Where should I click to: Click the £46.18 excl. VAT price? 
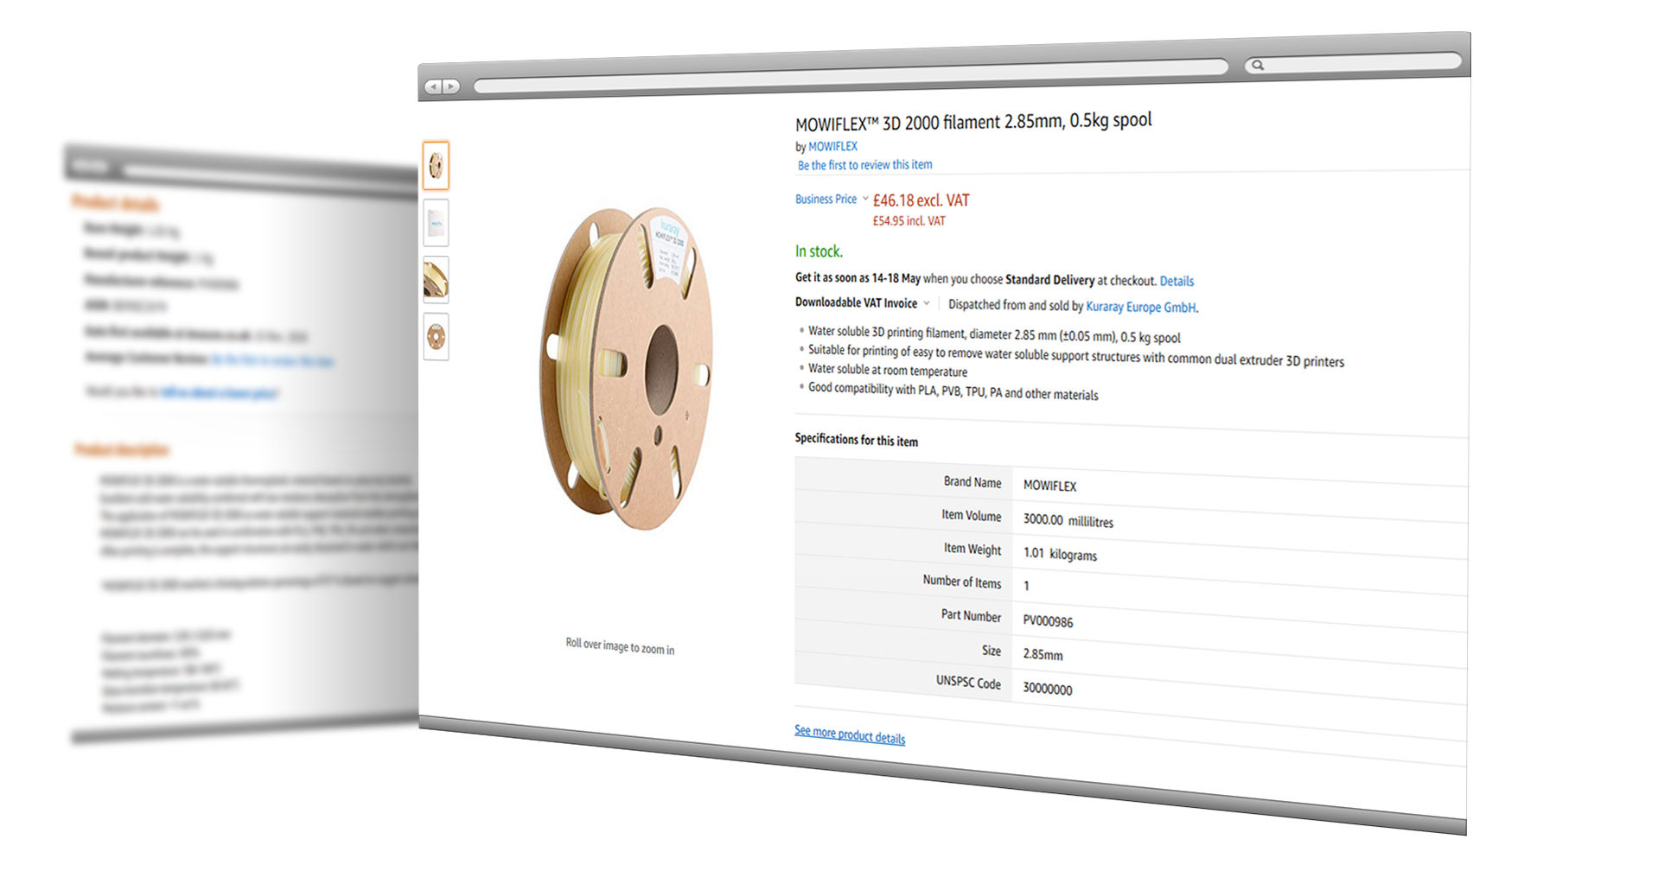921,200
